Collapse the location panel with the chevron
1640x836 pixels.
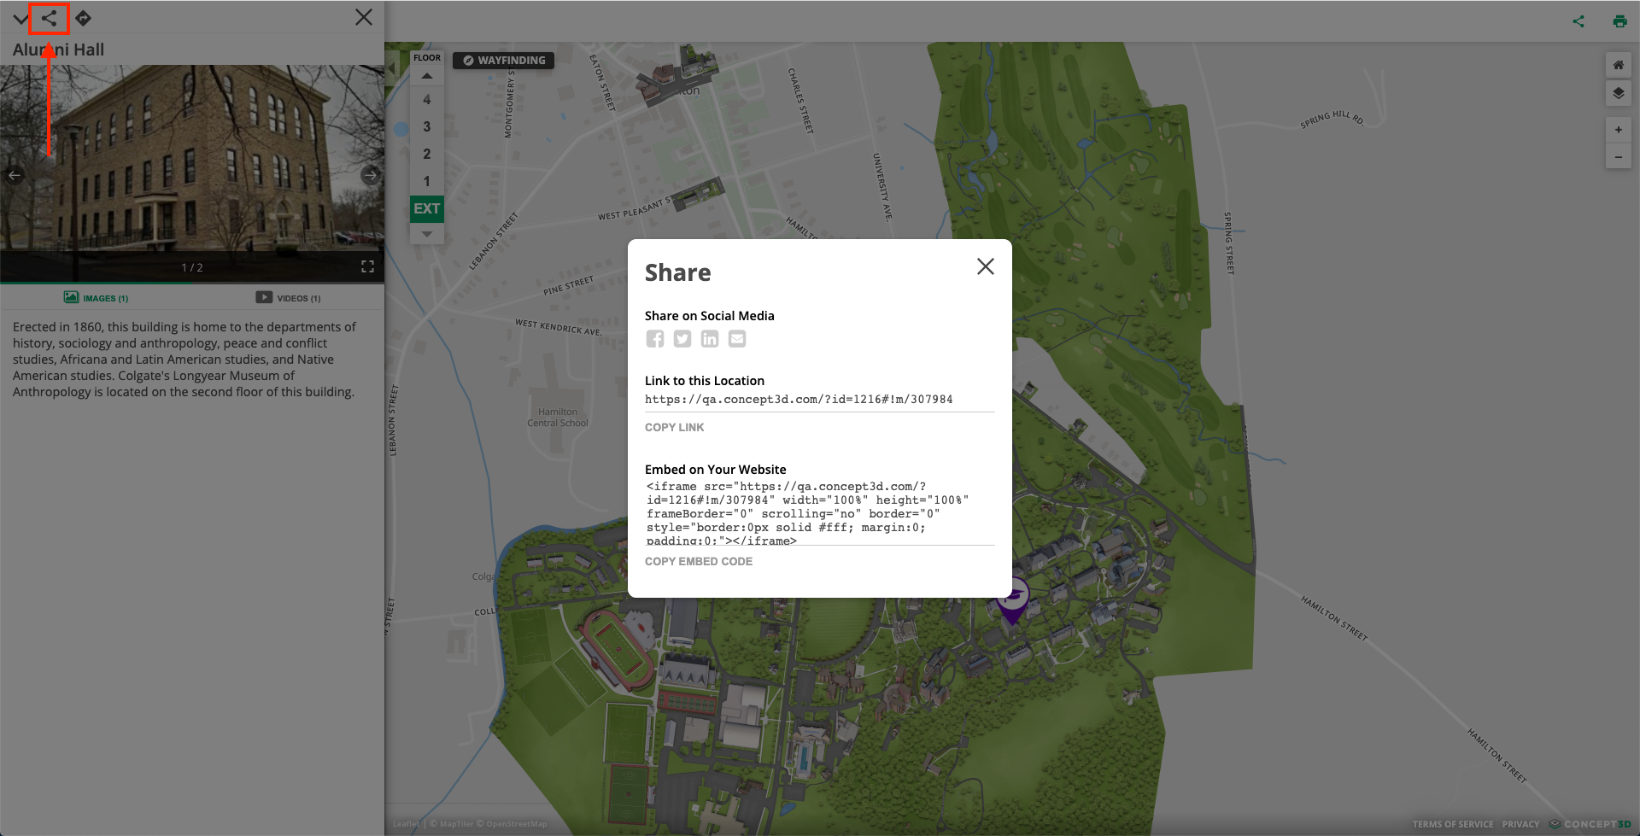coord(19,18)
